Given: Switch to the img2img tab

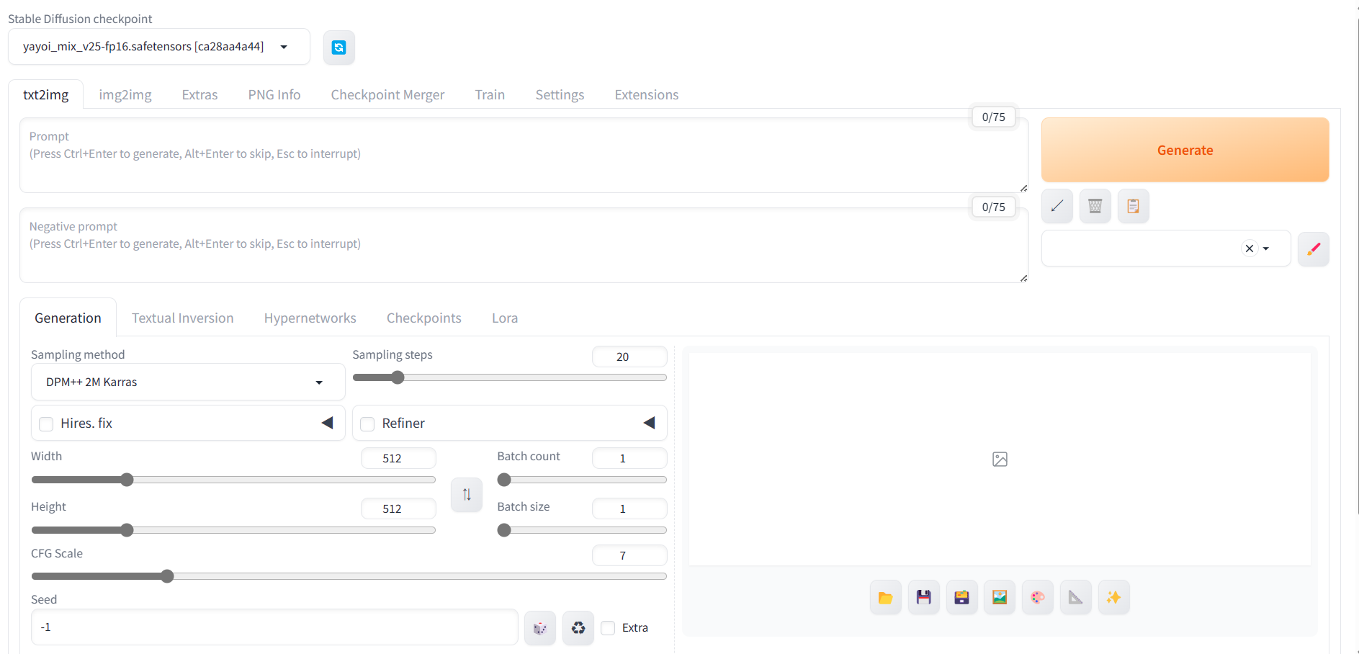Looking at the screenshot, I should point(125,94).
